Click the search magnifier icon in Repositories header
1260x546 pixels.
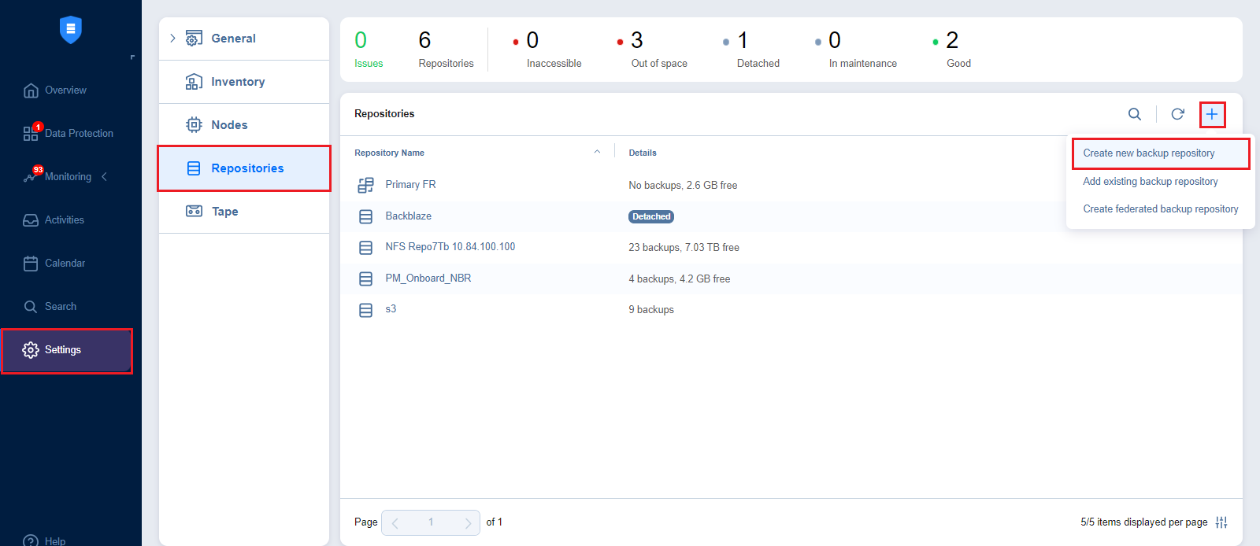coord(1134,114)
